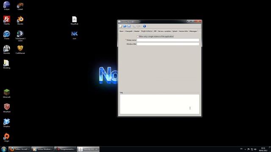
Task: Open the Eclipse desktop shortcut
Action: point(7,5)
